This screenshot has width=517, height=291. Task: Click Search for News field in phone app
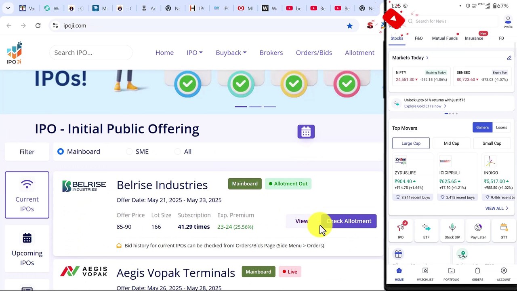point(452,21)
